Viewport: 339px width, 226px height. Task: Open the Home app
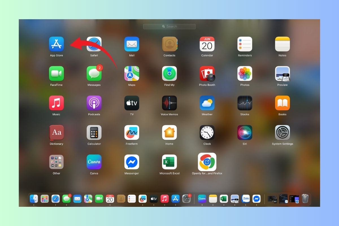coord(169,132)
